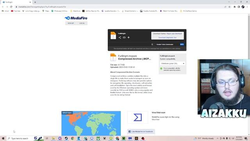Click the plus icon under FullBright
Viewport: 250px width, 141px height.
(x=129, y=38)
